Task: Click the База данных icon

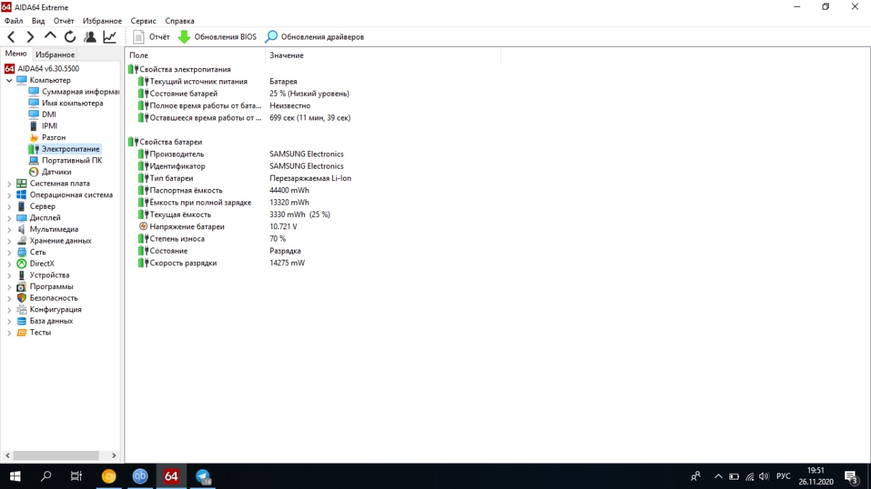Action: click(22, 321)
